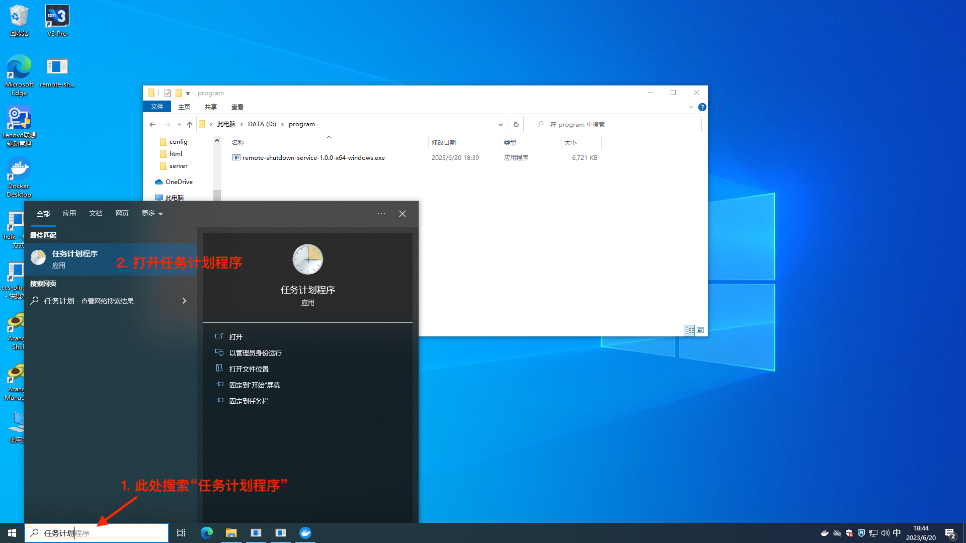Open Docker icon on the taskbar
The height and width of the screenshot is (543, 966).
(305, 533)
